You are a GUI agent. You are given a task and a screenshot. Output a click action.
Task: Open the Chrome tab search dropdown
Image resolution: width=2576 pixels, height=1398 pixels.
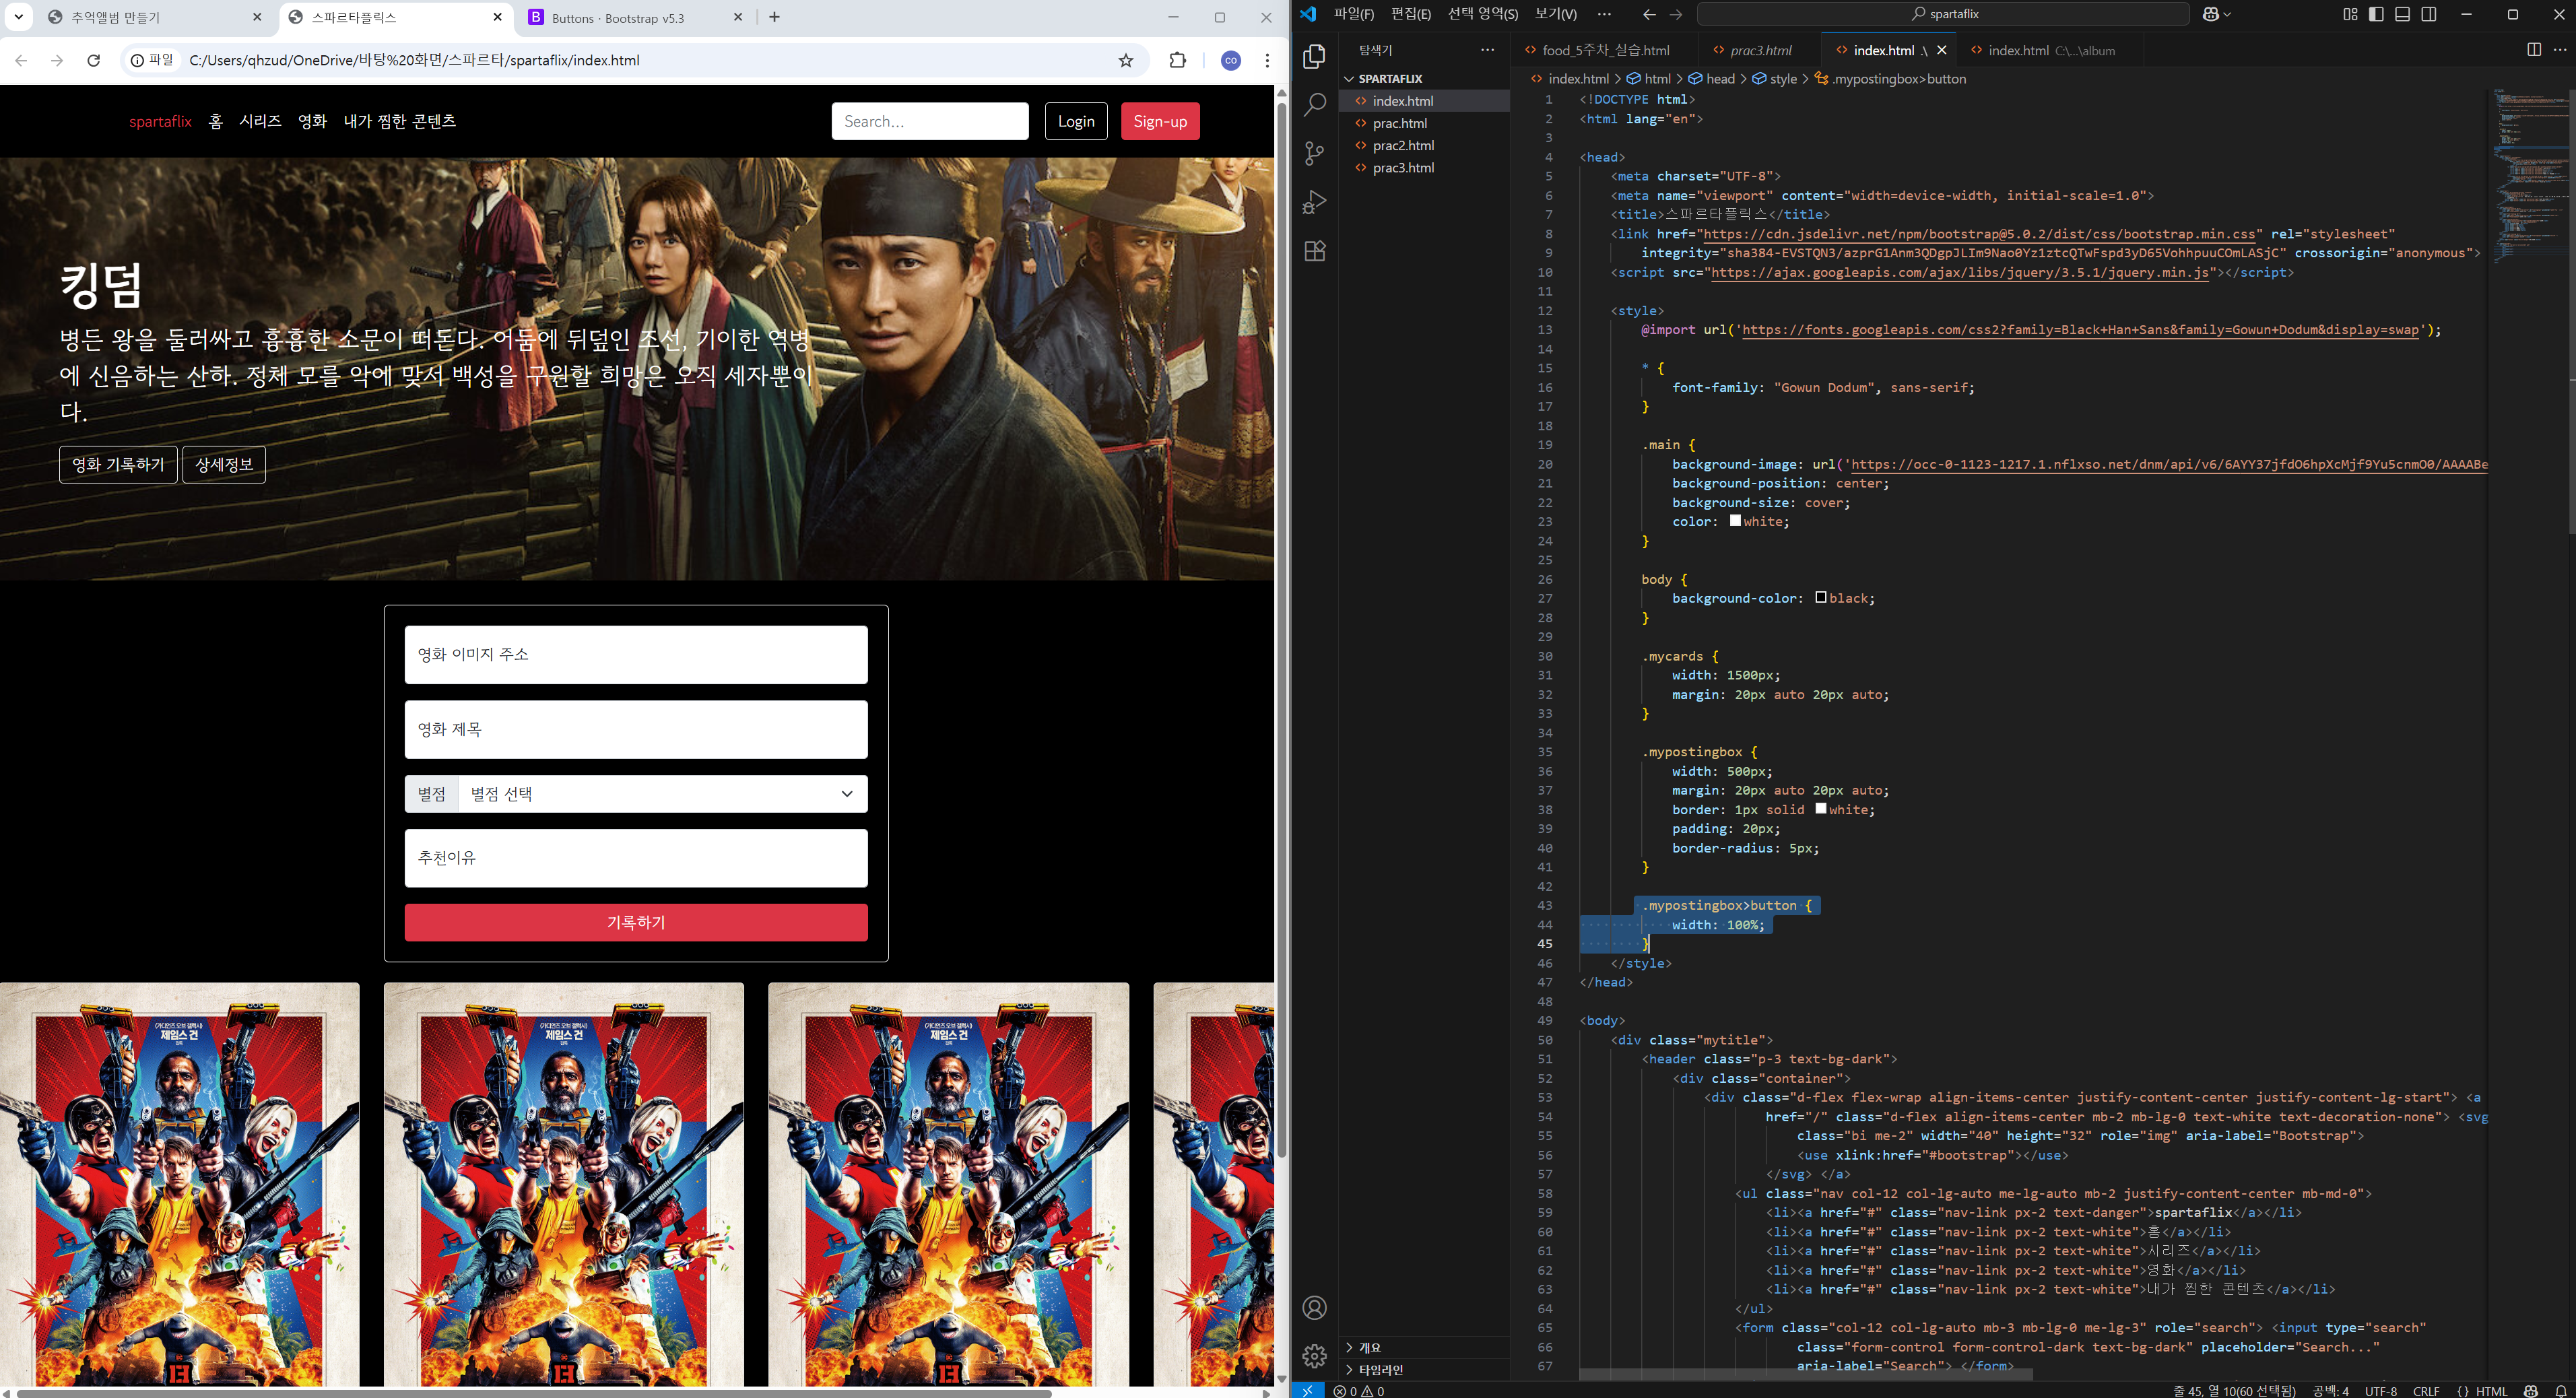19,17
